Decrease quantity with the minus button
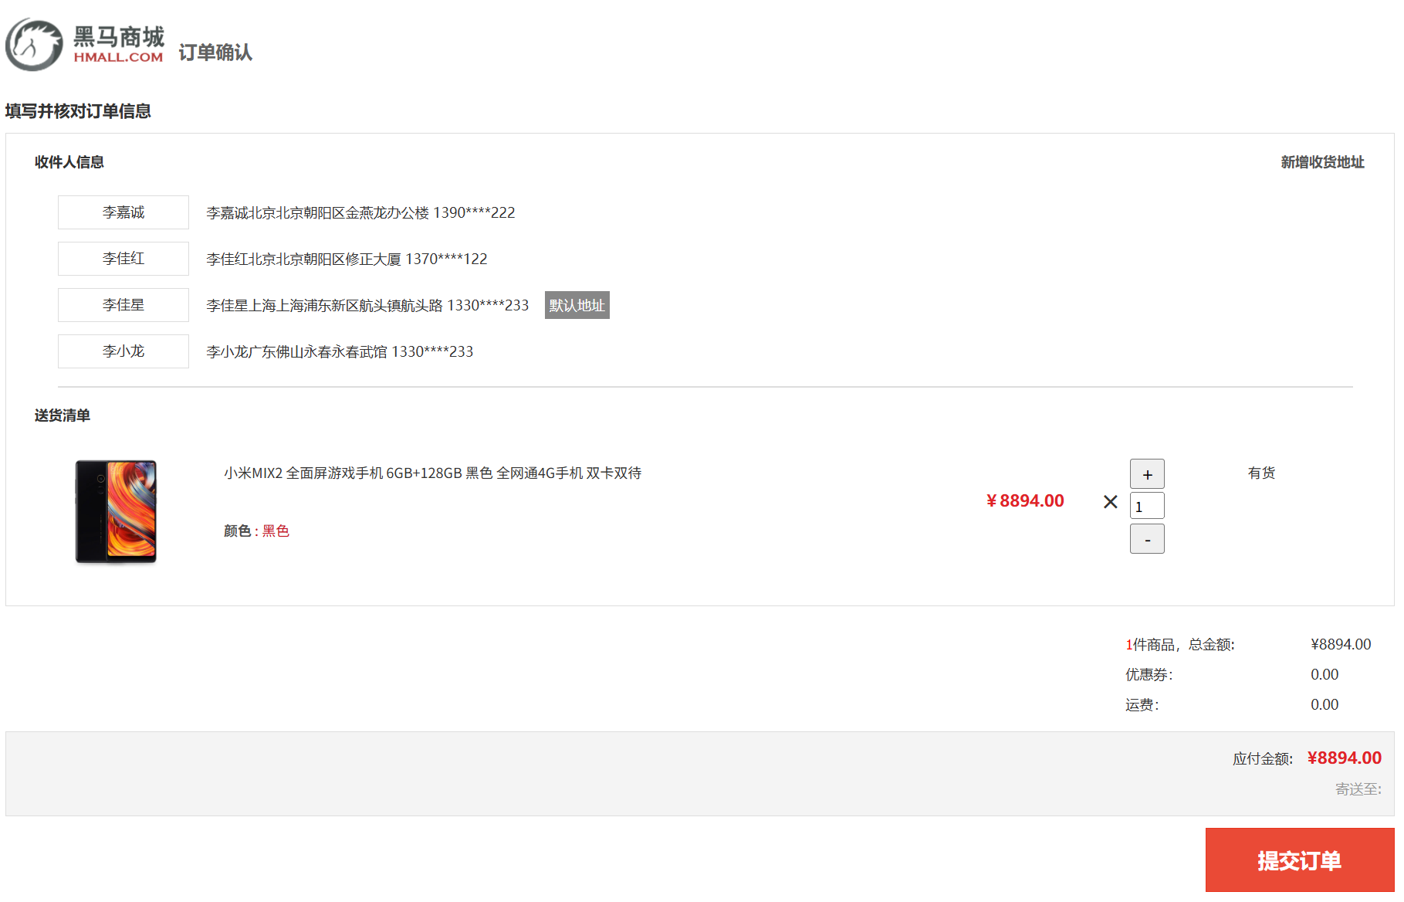 tap(1147, 539)
